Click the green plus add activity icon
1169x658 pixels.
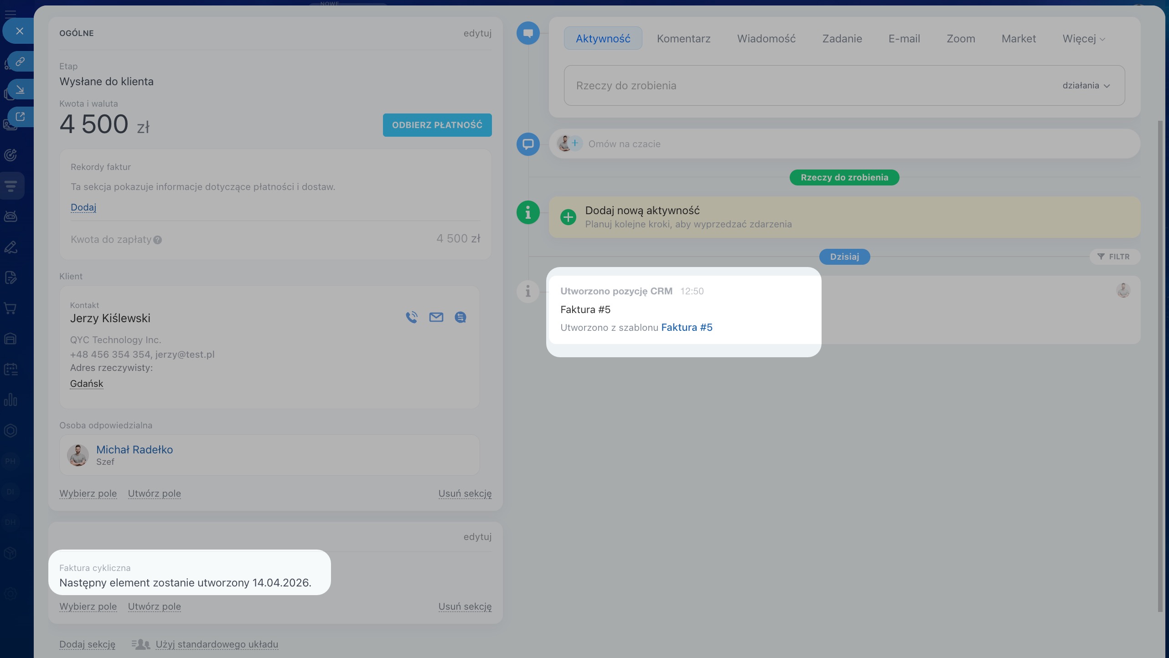(x=568, y=217)
